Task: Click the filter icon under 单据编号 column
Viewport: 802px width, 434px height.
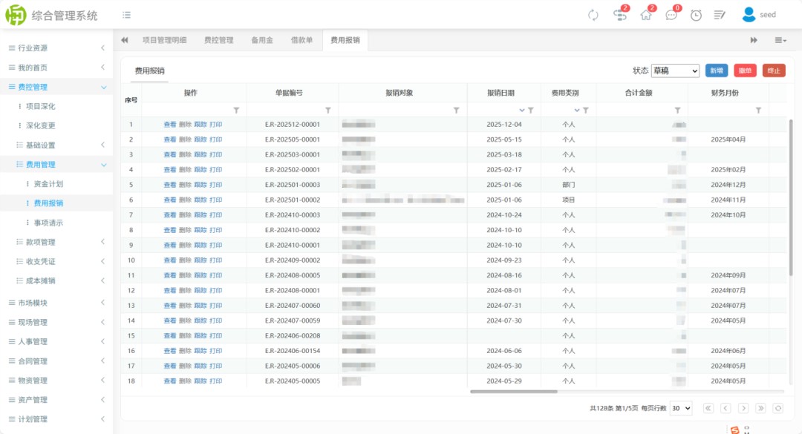Action: coord(327,110)
